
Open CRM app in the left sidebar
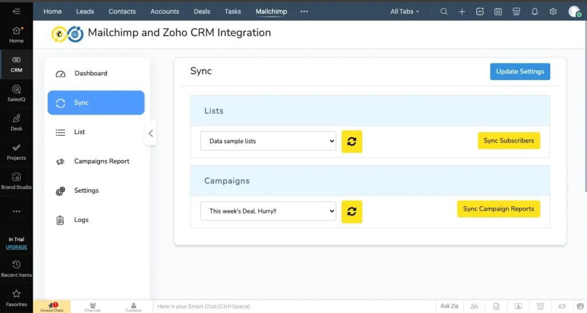(x=17, y=64)
